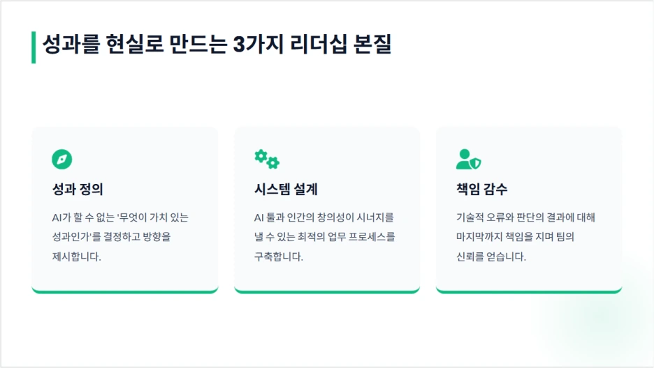Screen dimensions: 654x368
Task: Click the text line '구축합니다.'
Action: [279, 256]
